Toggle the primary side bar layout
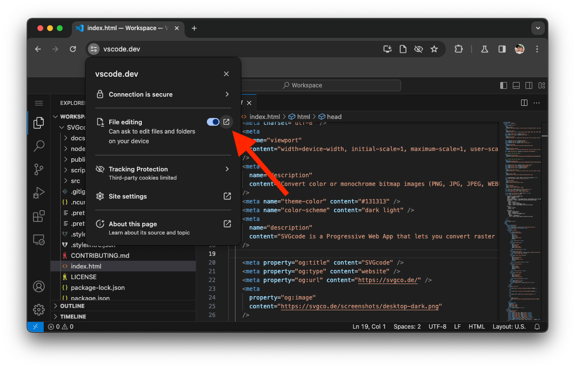The height and width of the screenshot is (368, 575). [503, 85]
